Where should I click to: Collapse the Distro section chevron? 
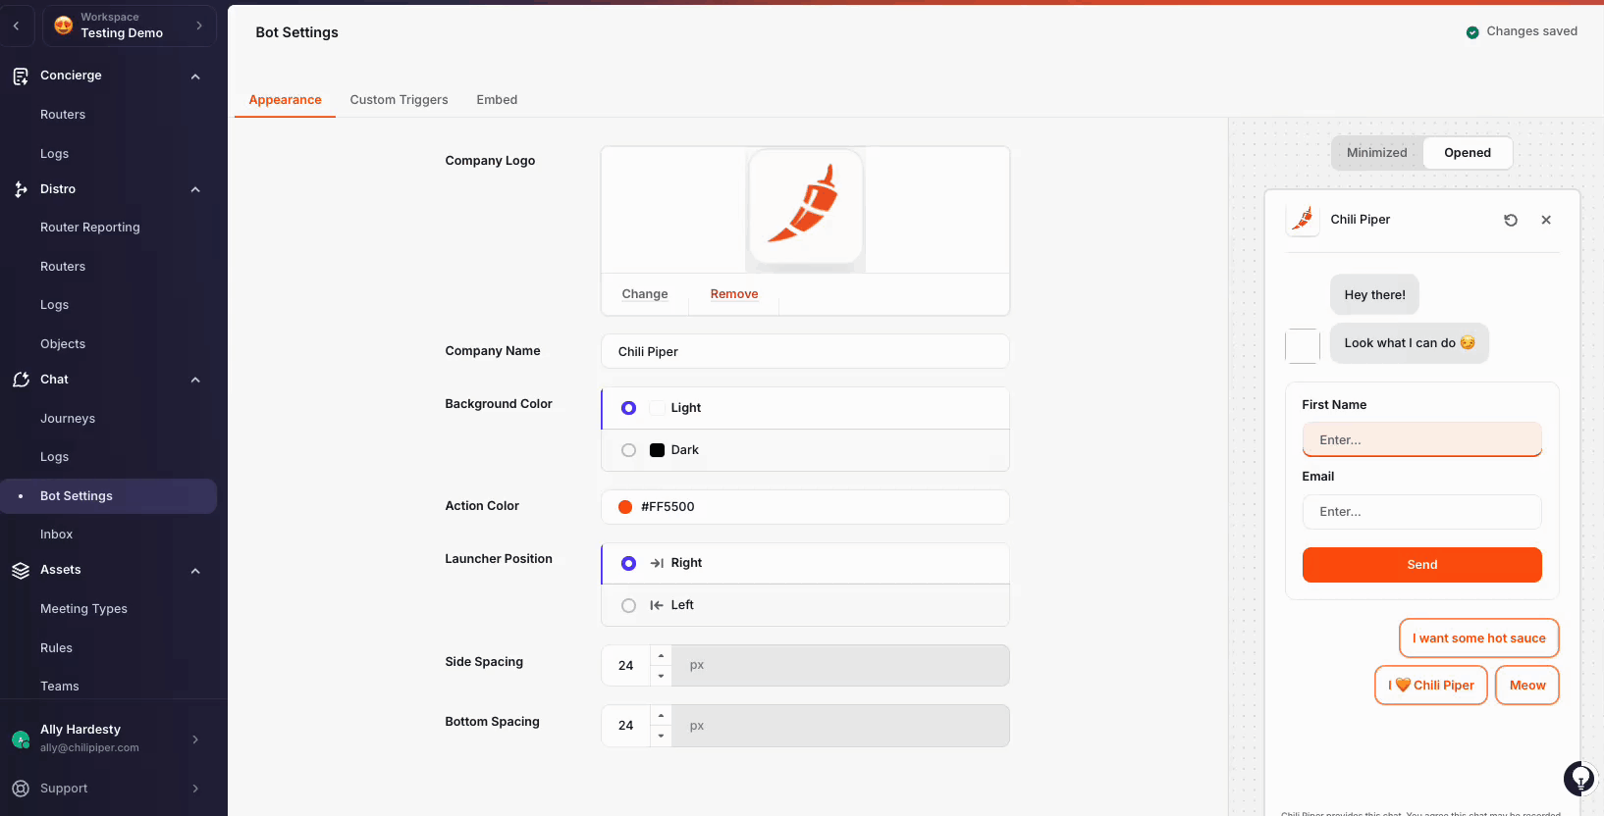pos(195,189)
